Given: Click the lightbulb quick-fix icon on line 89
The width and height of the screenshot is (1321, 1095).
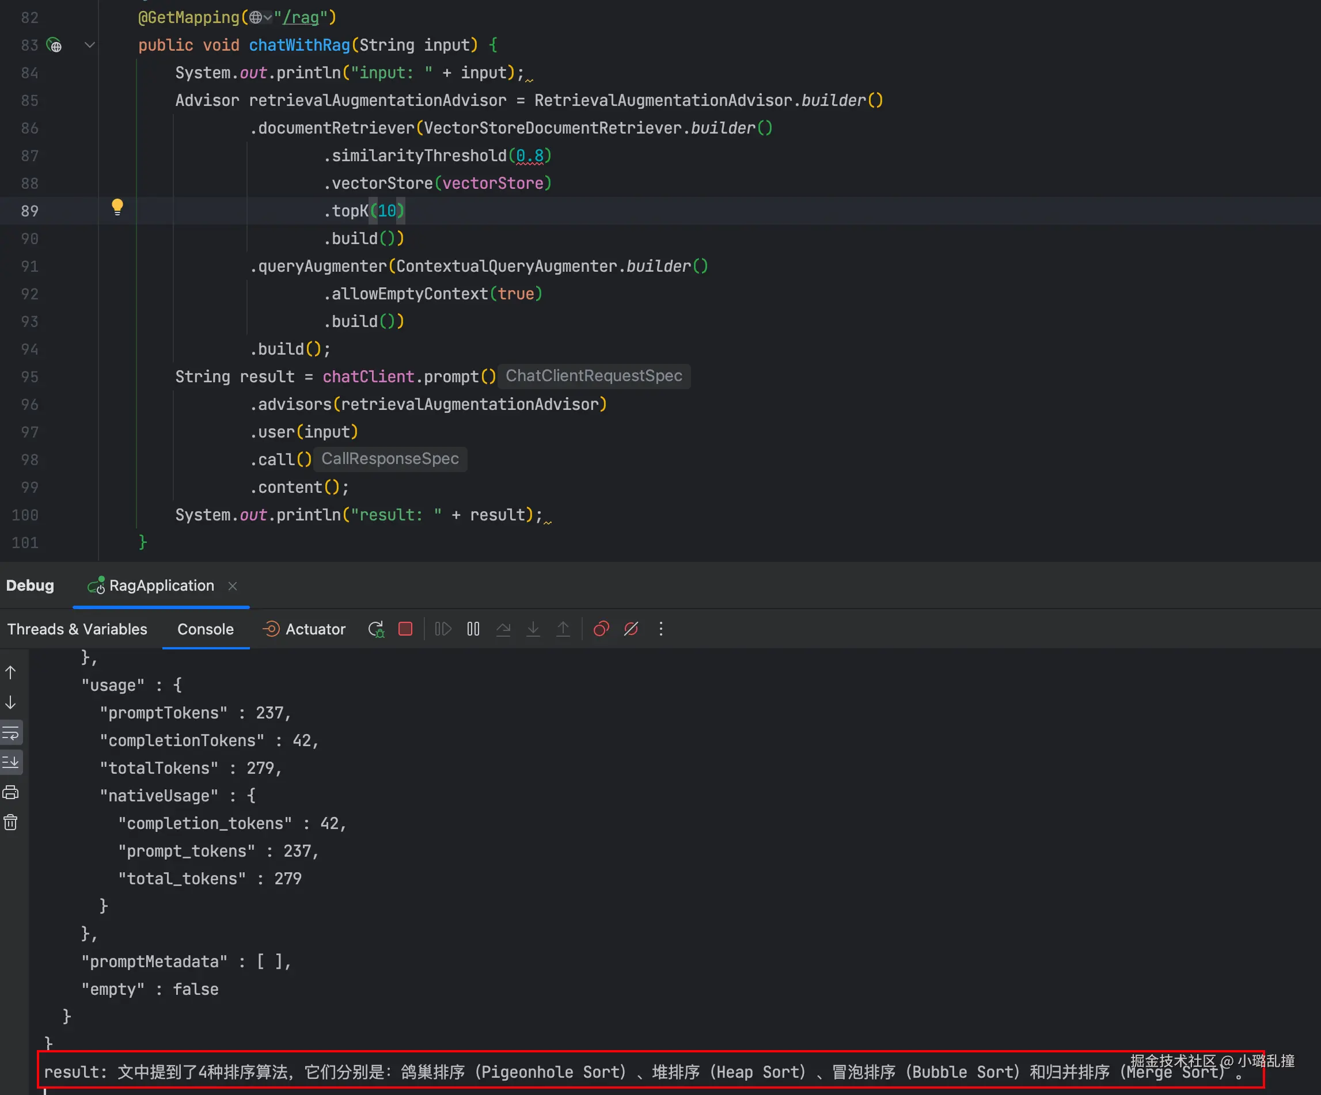Looking at the screenshot, I should pyautogui.click(x=117, y=206).
